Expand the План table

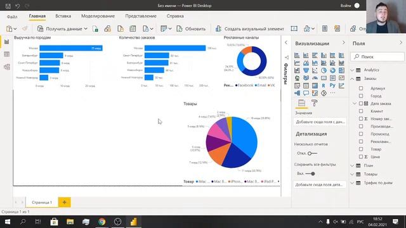pos(352,165)
